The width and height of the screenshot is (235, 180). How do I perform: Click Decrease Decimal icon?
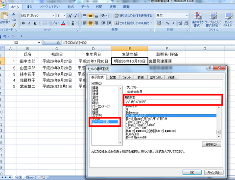tap(186, 23)
